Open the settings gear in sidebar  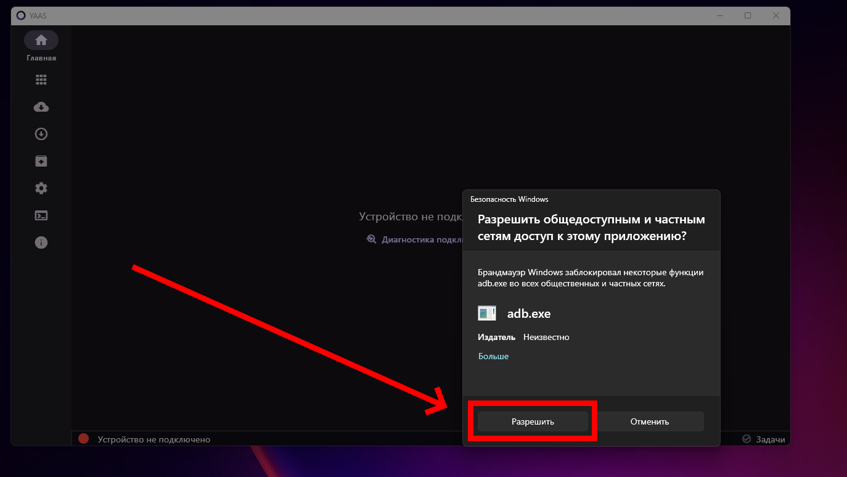tap(41, 188)
